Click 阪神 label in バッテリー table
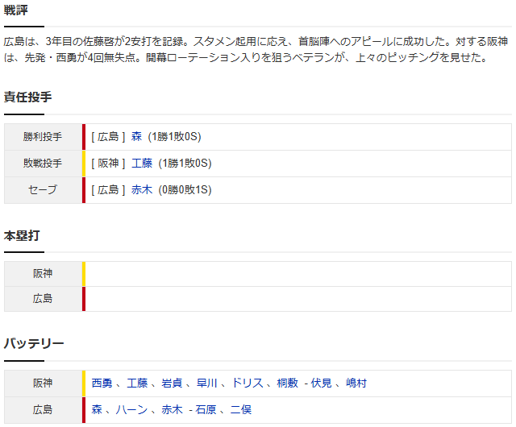Screen dimensions: 516x427 [x=43, y=383]
